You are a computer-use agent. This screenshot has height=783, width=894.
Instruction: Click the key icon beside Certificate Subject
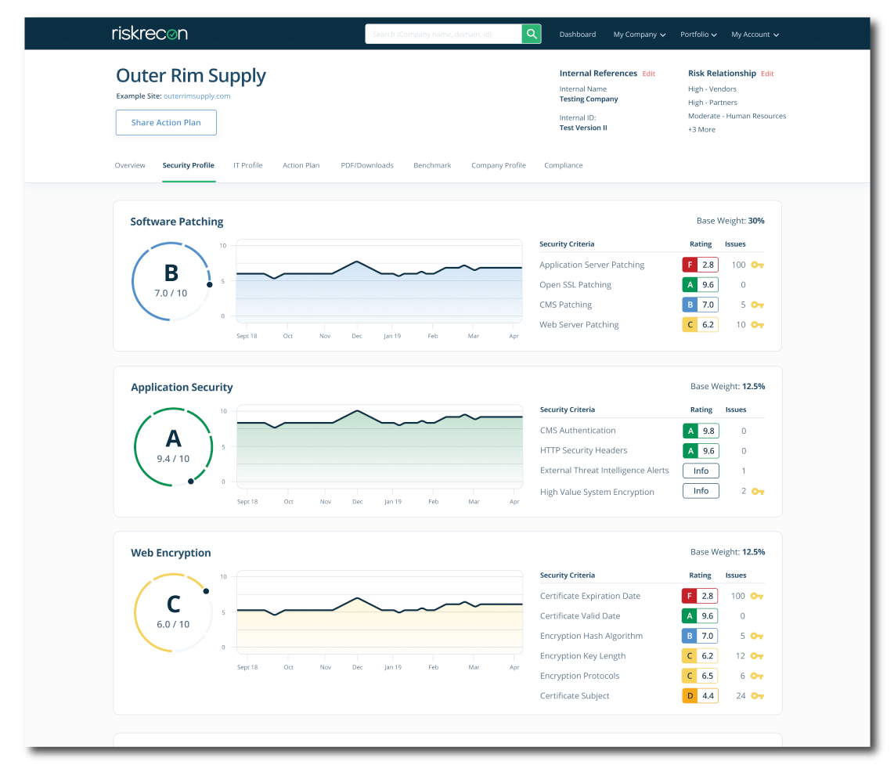pyautogui.click(x=758, y=695)
